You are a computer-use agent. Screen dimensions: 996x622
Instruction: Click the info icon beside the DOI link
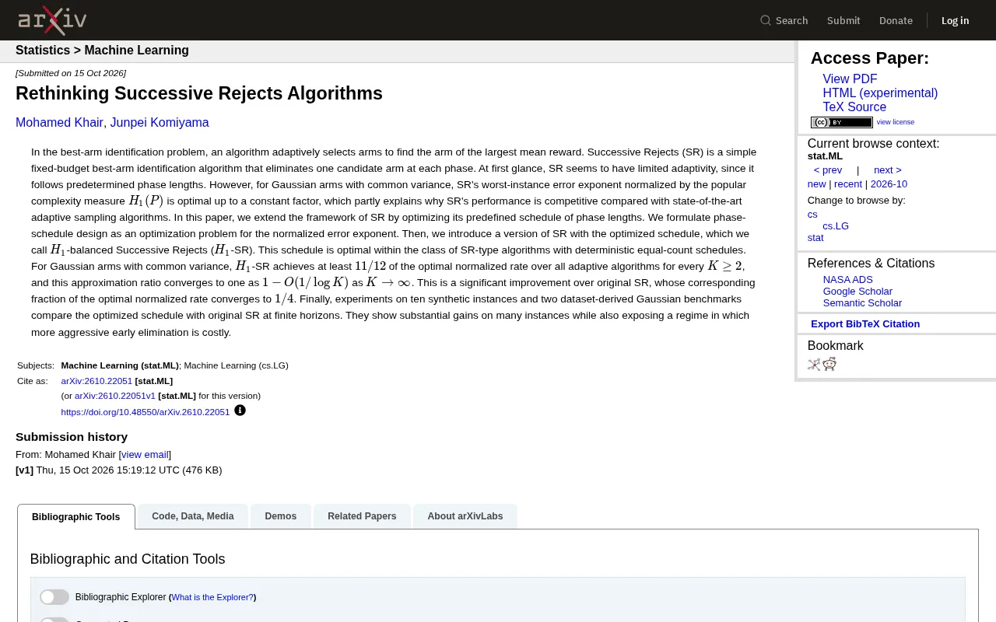[240, 411]
